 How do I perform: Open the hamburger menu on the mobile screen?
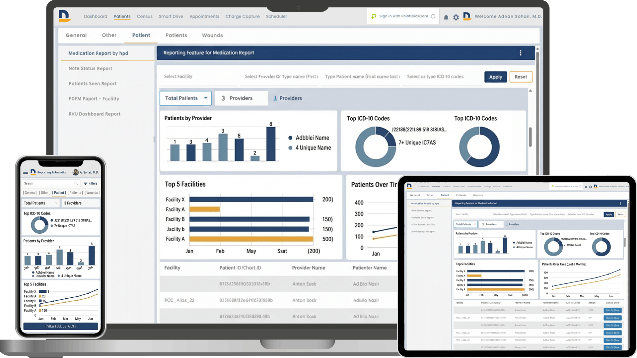coord(26,172)
